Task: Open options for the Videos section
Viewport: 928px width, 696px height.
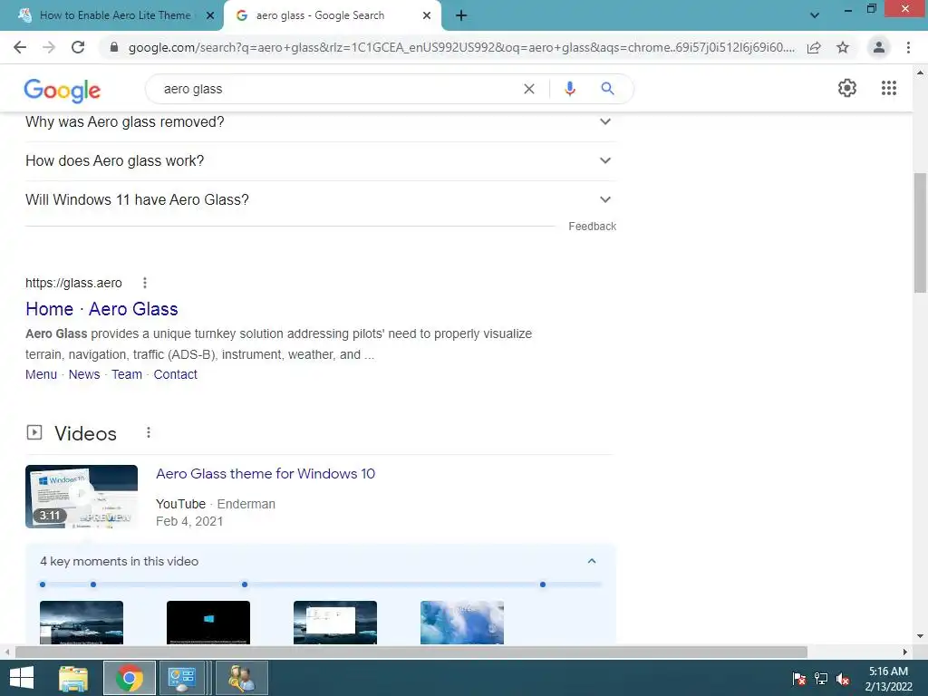Action: (x=149, y=432)
